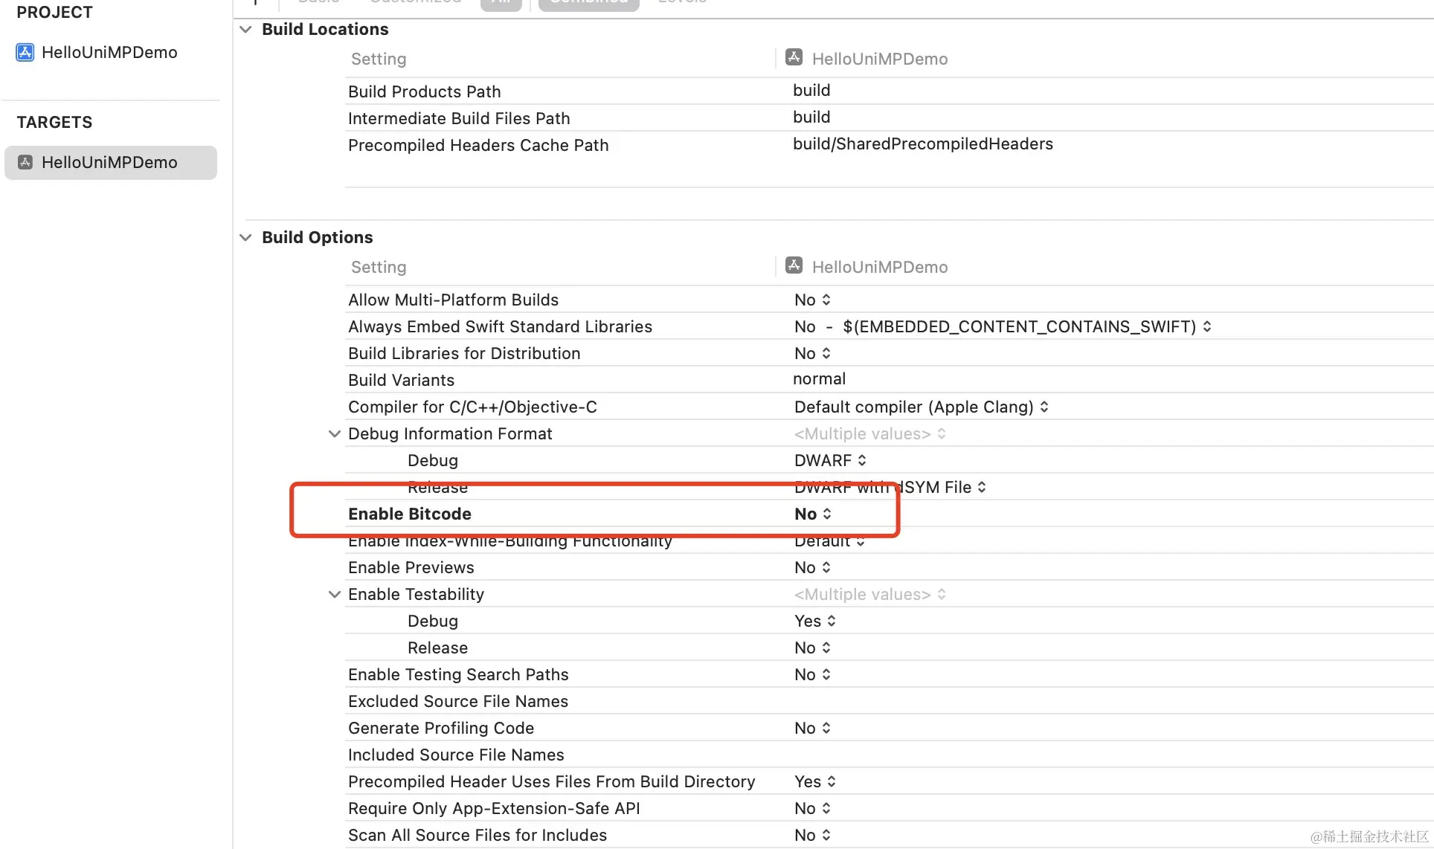Select HelloUniMPDemo target in TARGETS list

111,162
